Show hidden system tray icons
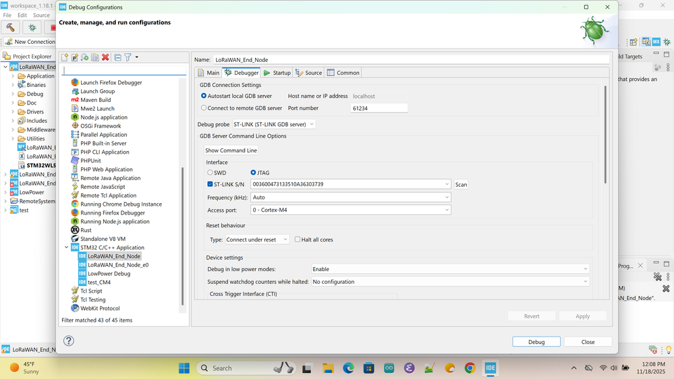The image size is (674, 379). click(x=574, y=368)
